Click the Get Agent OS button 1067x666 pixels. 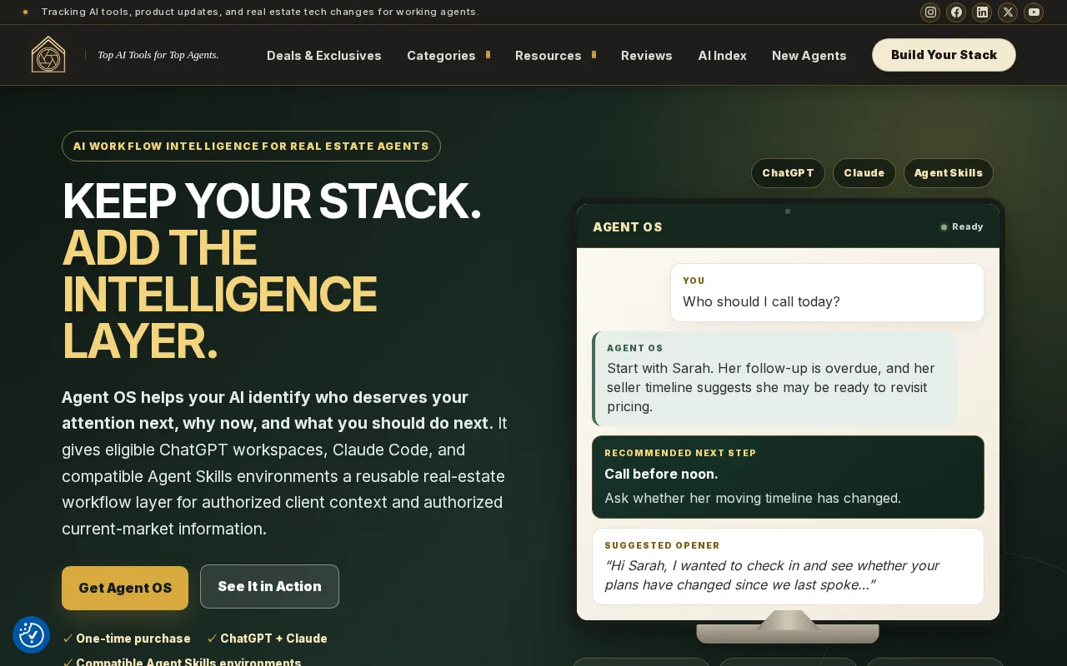(x=125, y=588)
